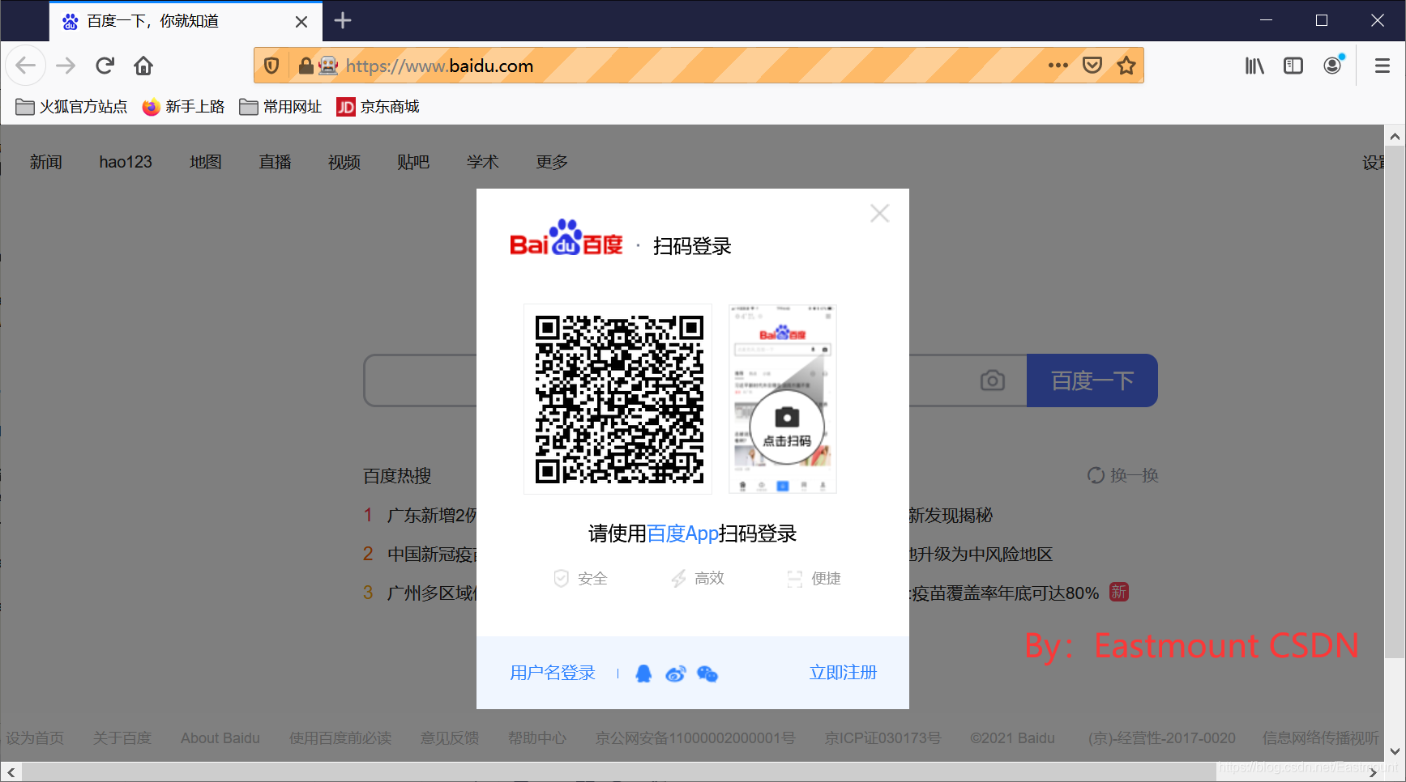Close the QR login dialog
Viewport: 1406px width, 782px height.
(x=879, y=214)
